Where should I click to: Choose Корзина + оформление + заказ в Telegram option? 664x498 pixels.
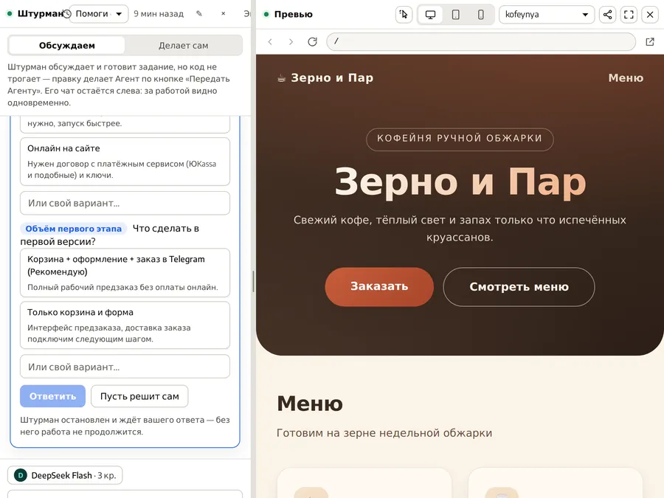coord(125,273)
